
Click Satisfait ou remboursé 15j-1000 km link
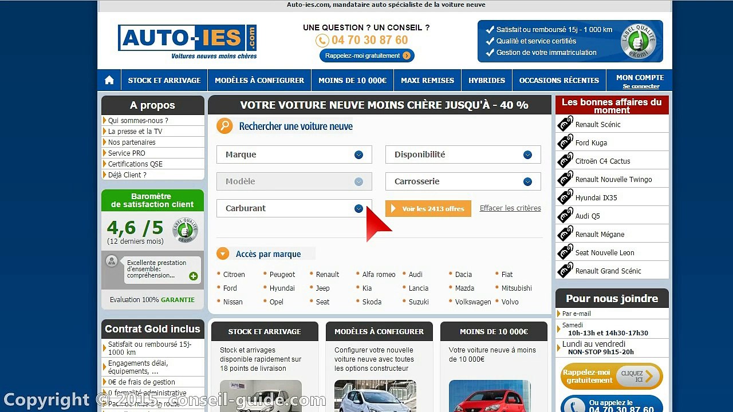150,348
